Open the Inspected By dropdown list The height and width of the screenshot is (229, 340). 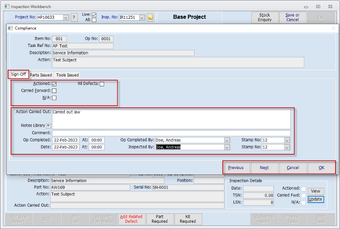227,147
